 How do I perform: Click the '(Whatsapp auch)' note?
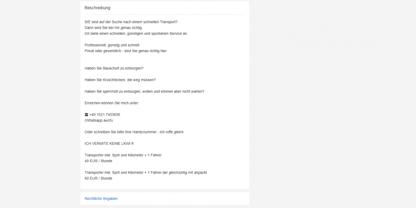[x=98, y=120]
